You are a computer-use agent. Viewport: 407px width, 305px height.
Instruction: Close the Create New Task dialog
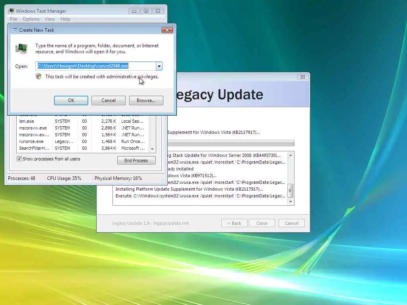click(x=167, y=30)
